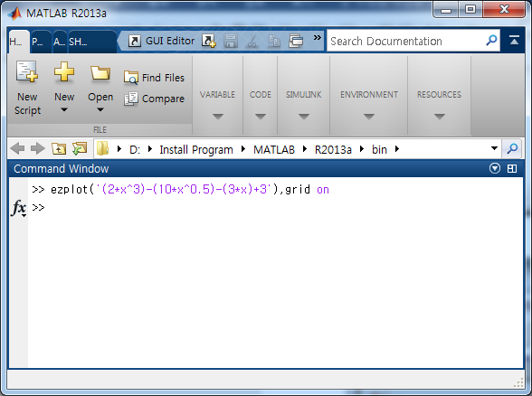Click the browse for folder icon

[x=80, y=148]
